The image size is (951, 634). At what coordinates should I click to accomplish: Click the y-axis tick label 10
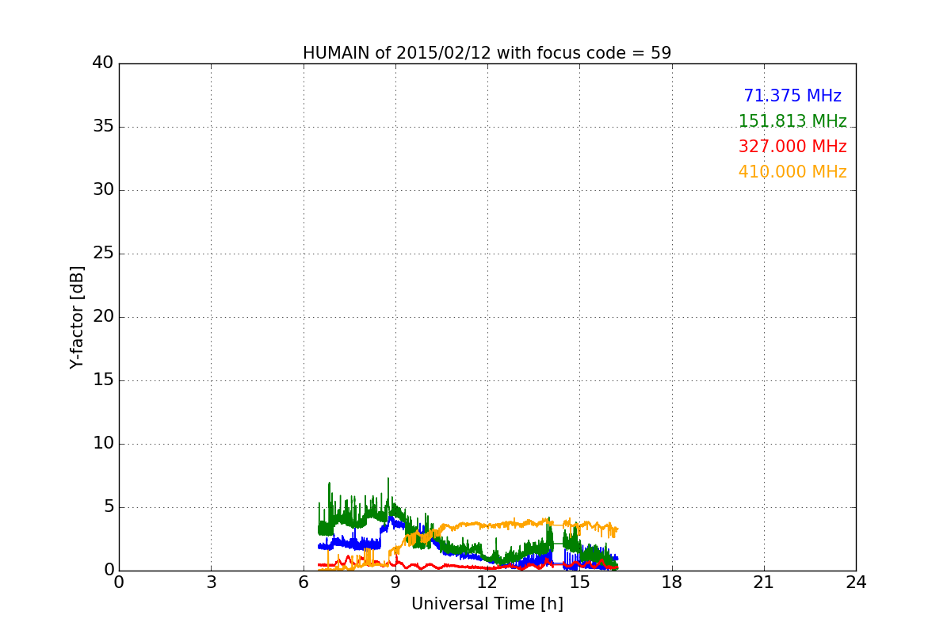(x=103, y=444)
